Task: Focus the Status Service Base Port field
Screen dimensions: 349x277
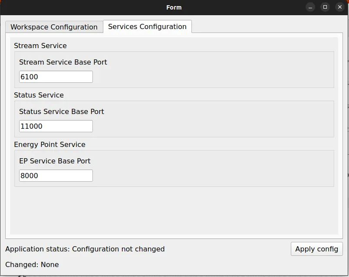Action: click(56, 126)
